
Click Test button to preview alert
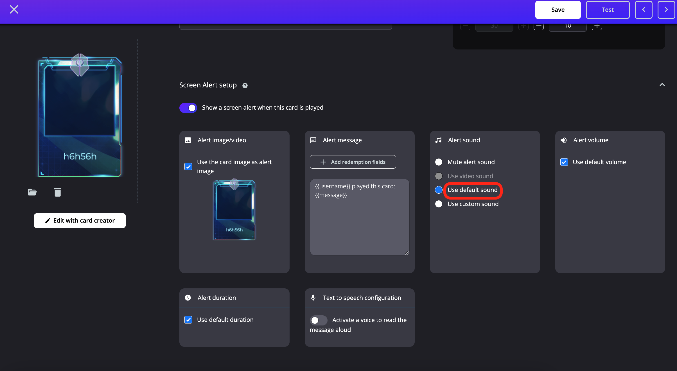pos(608,9)
